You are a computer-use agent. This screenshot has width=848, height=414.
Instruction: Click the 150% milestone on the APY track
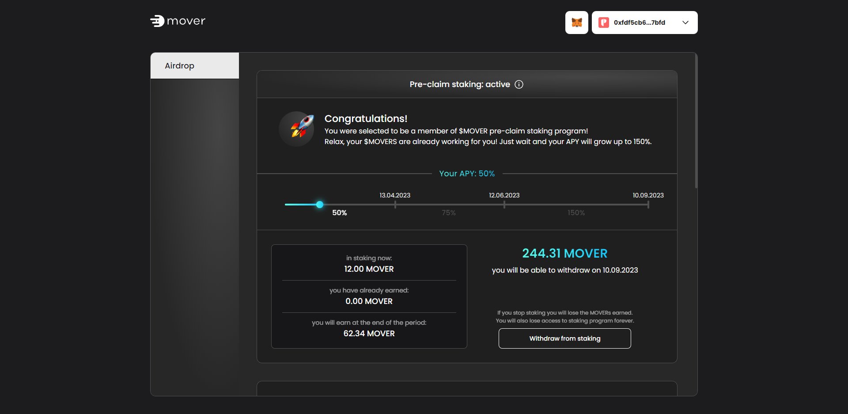point(575,213)
